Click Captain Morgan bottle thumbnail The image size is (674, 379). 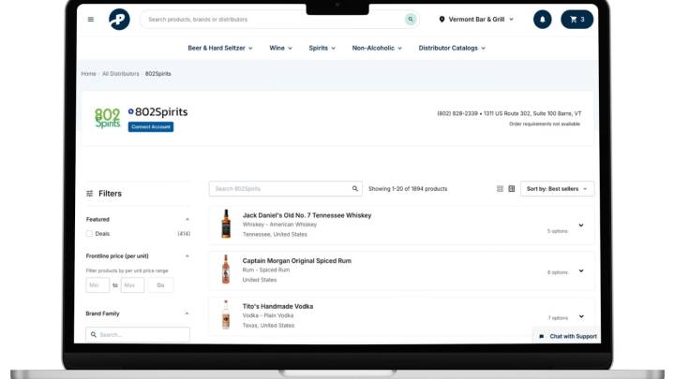tap(226, 270)
